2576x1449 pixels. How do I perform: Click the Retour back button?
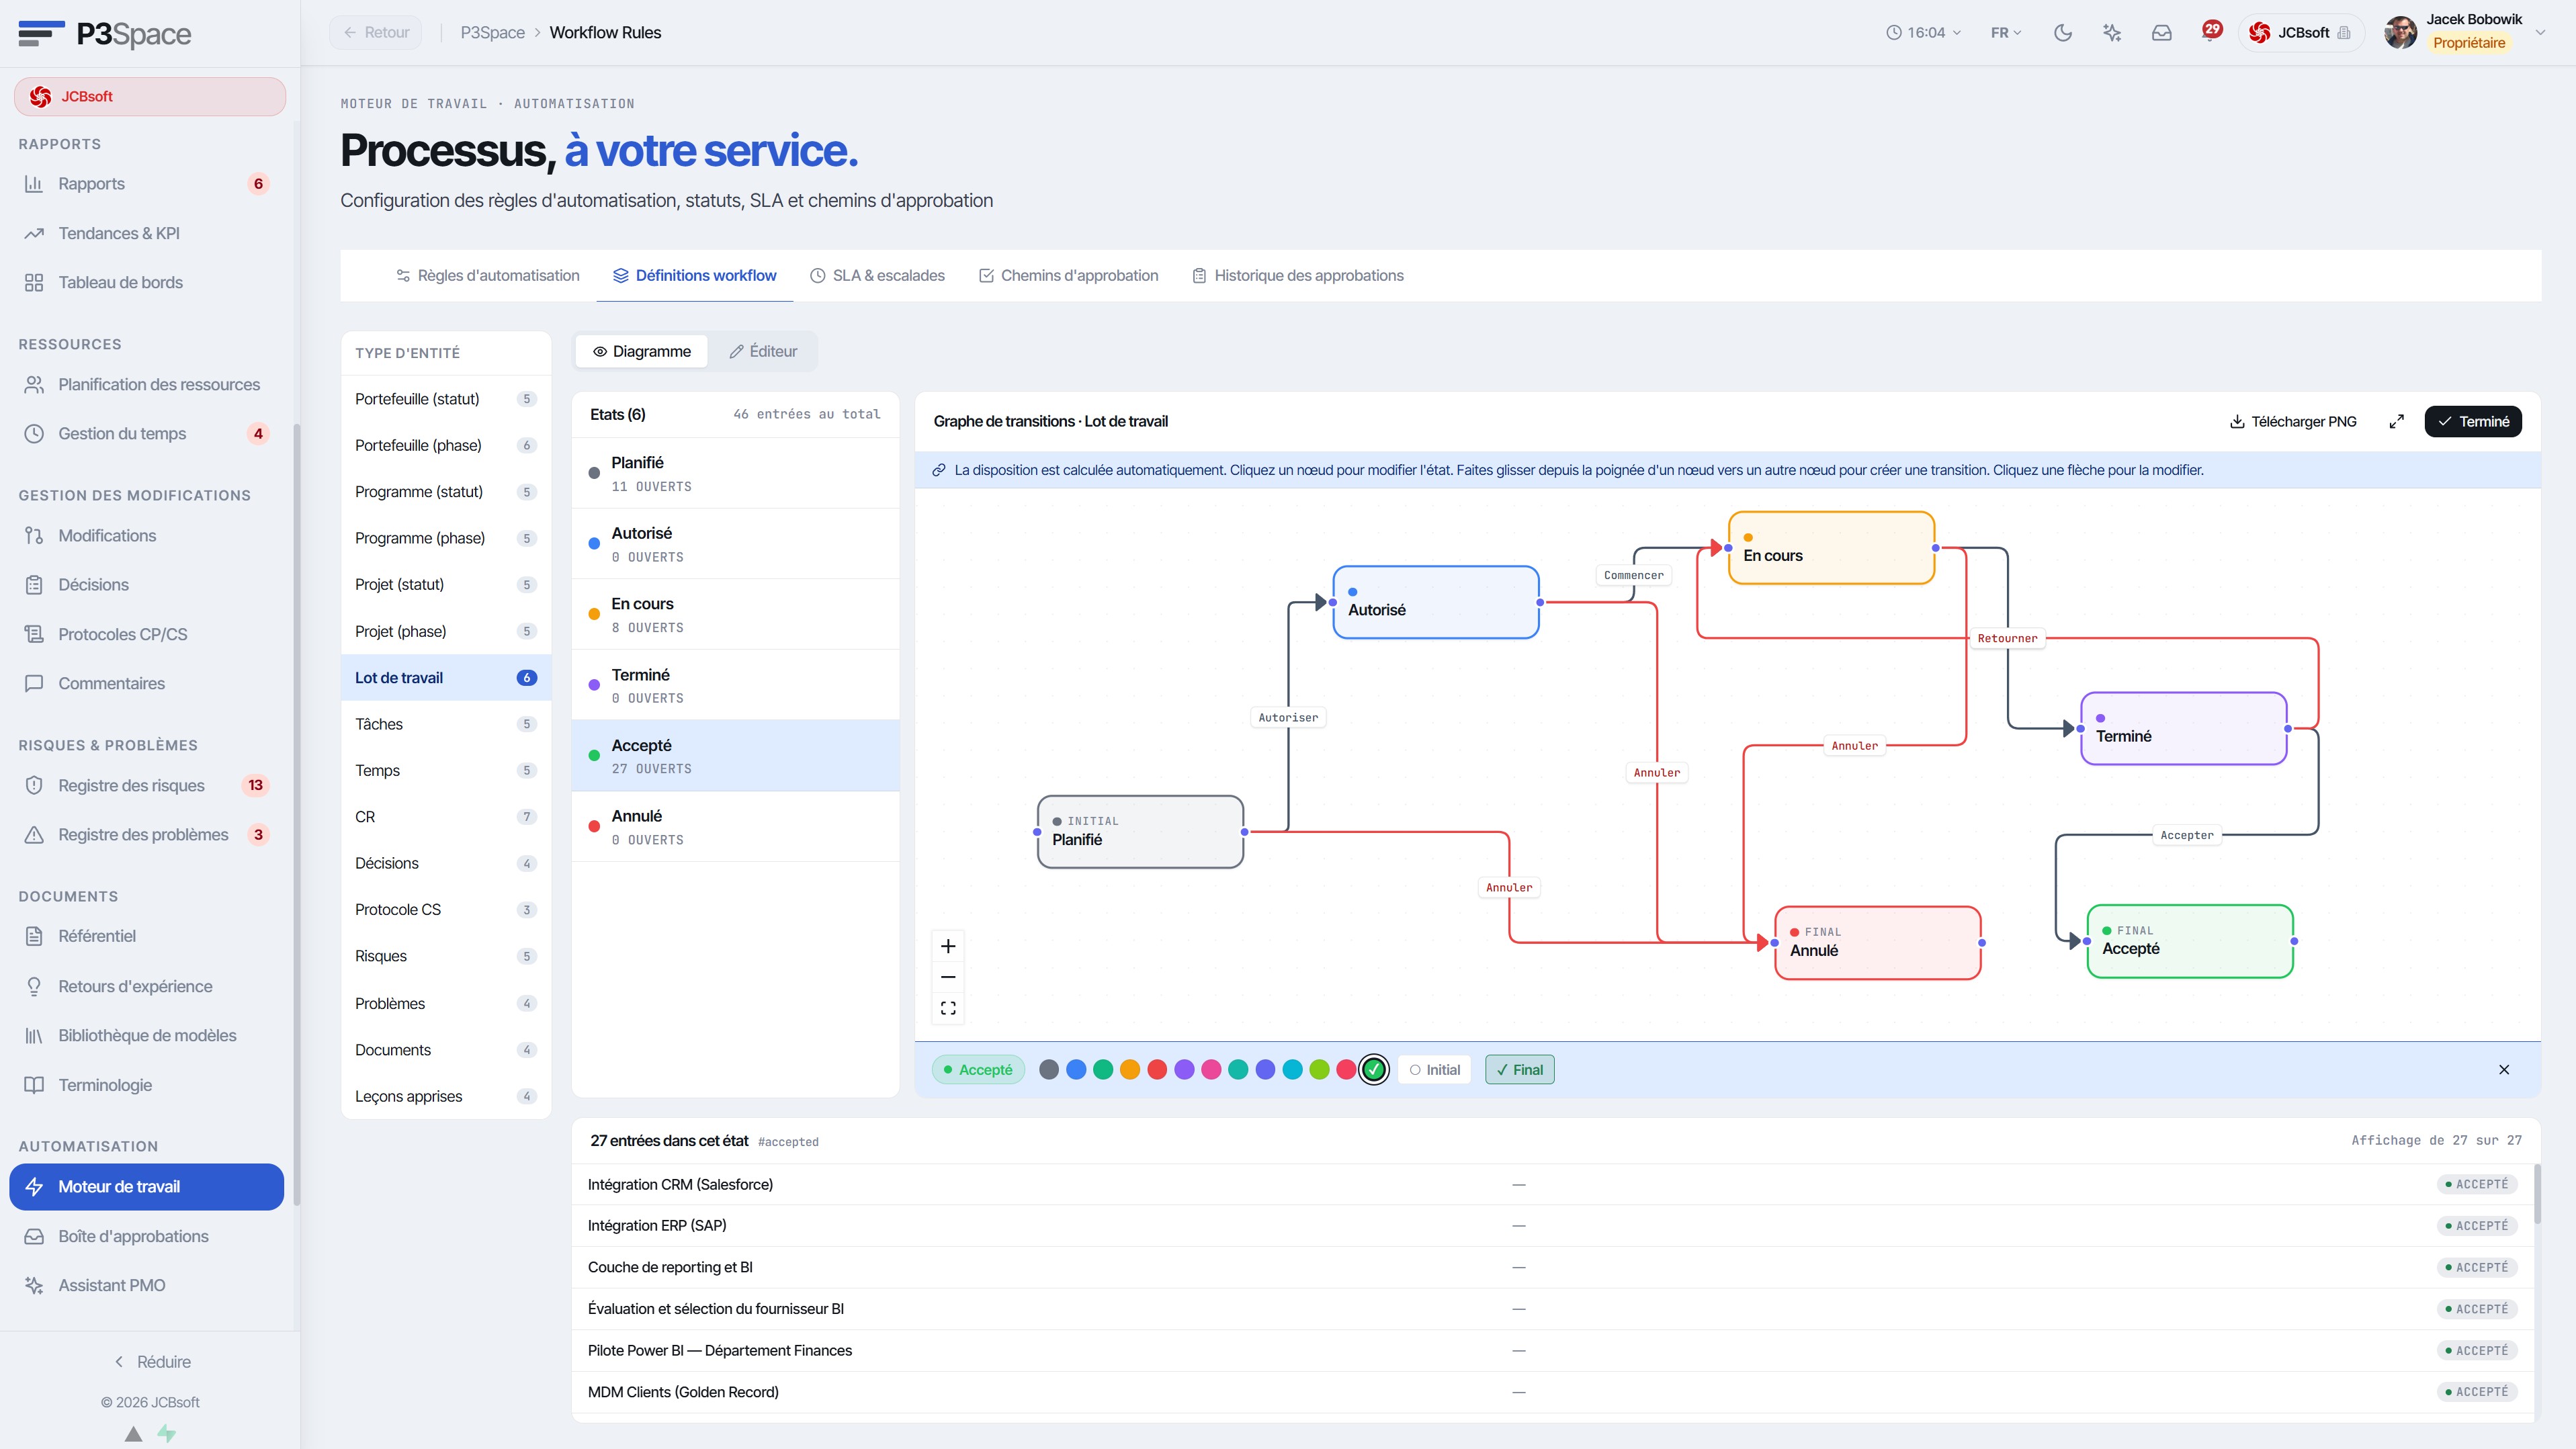pos(376,32)
